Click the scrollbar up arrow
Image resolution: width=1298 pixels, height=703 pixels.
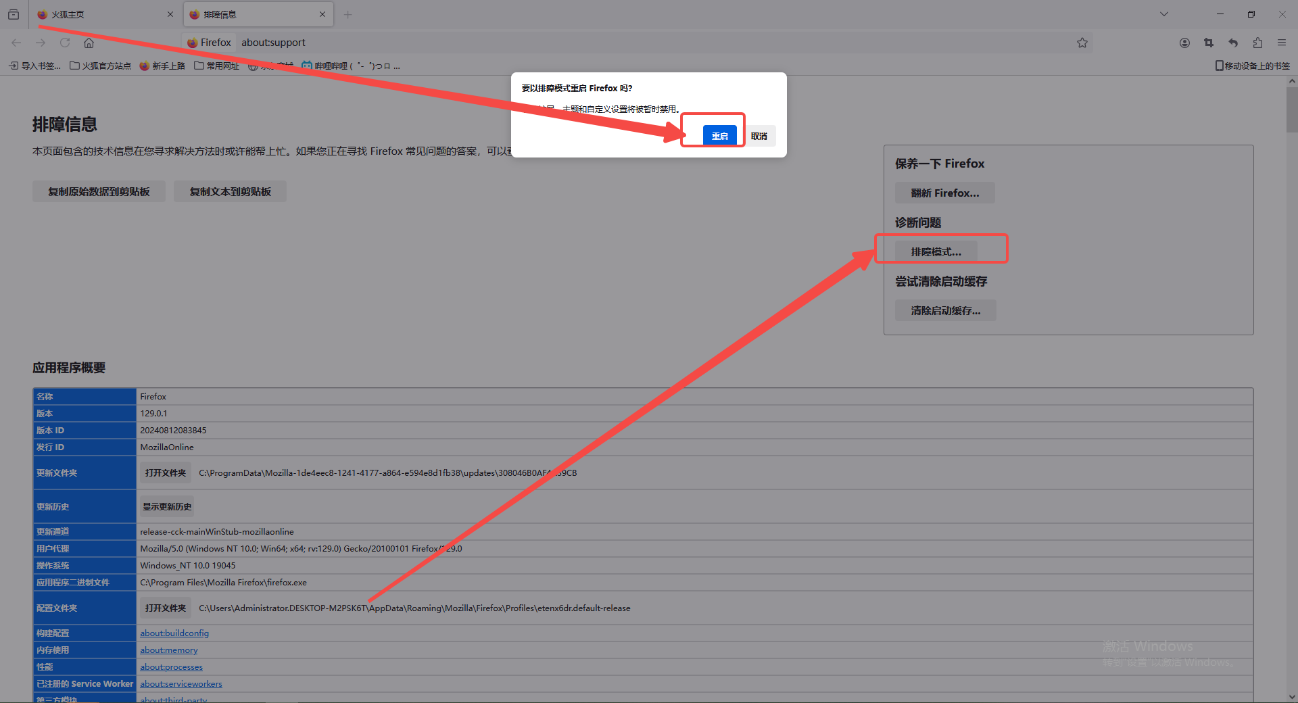coord(1292,81)
